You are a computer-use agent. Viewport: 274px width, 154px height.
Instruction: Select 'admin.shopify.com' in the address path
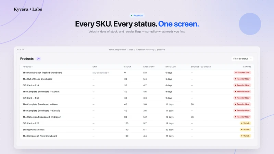pos(117,50)
